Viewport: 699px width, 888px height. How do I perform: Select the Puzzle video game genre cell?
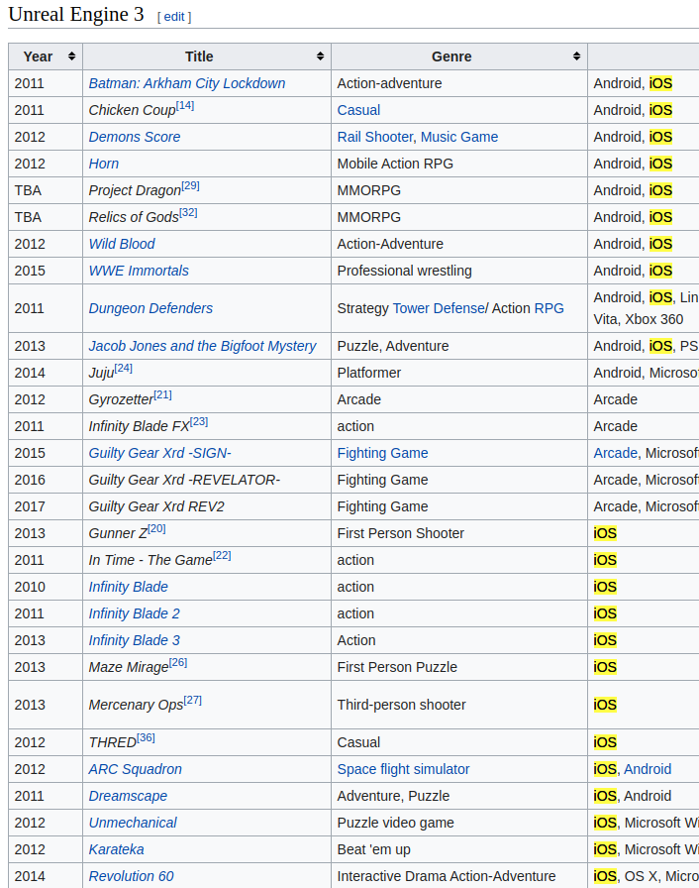tap(459, 823)
